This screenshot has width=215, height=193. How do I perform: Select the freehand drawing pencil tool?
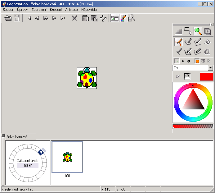point(178,42)
